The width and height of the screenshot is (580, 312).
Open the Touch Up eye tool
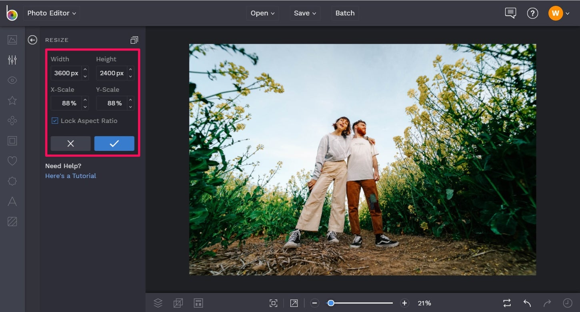pos(12,80)
